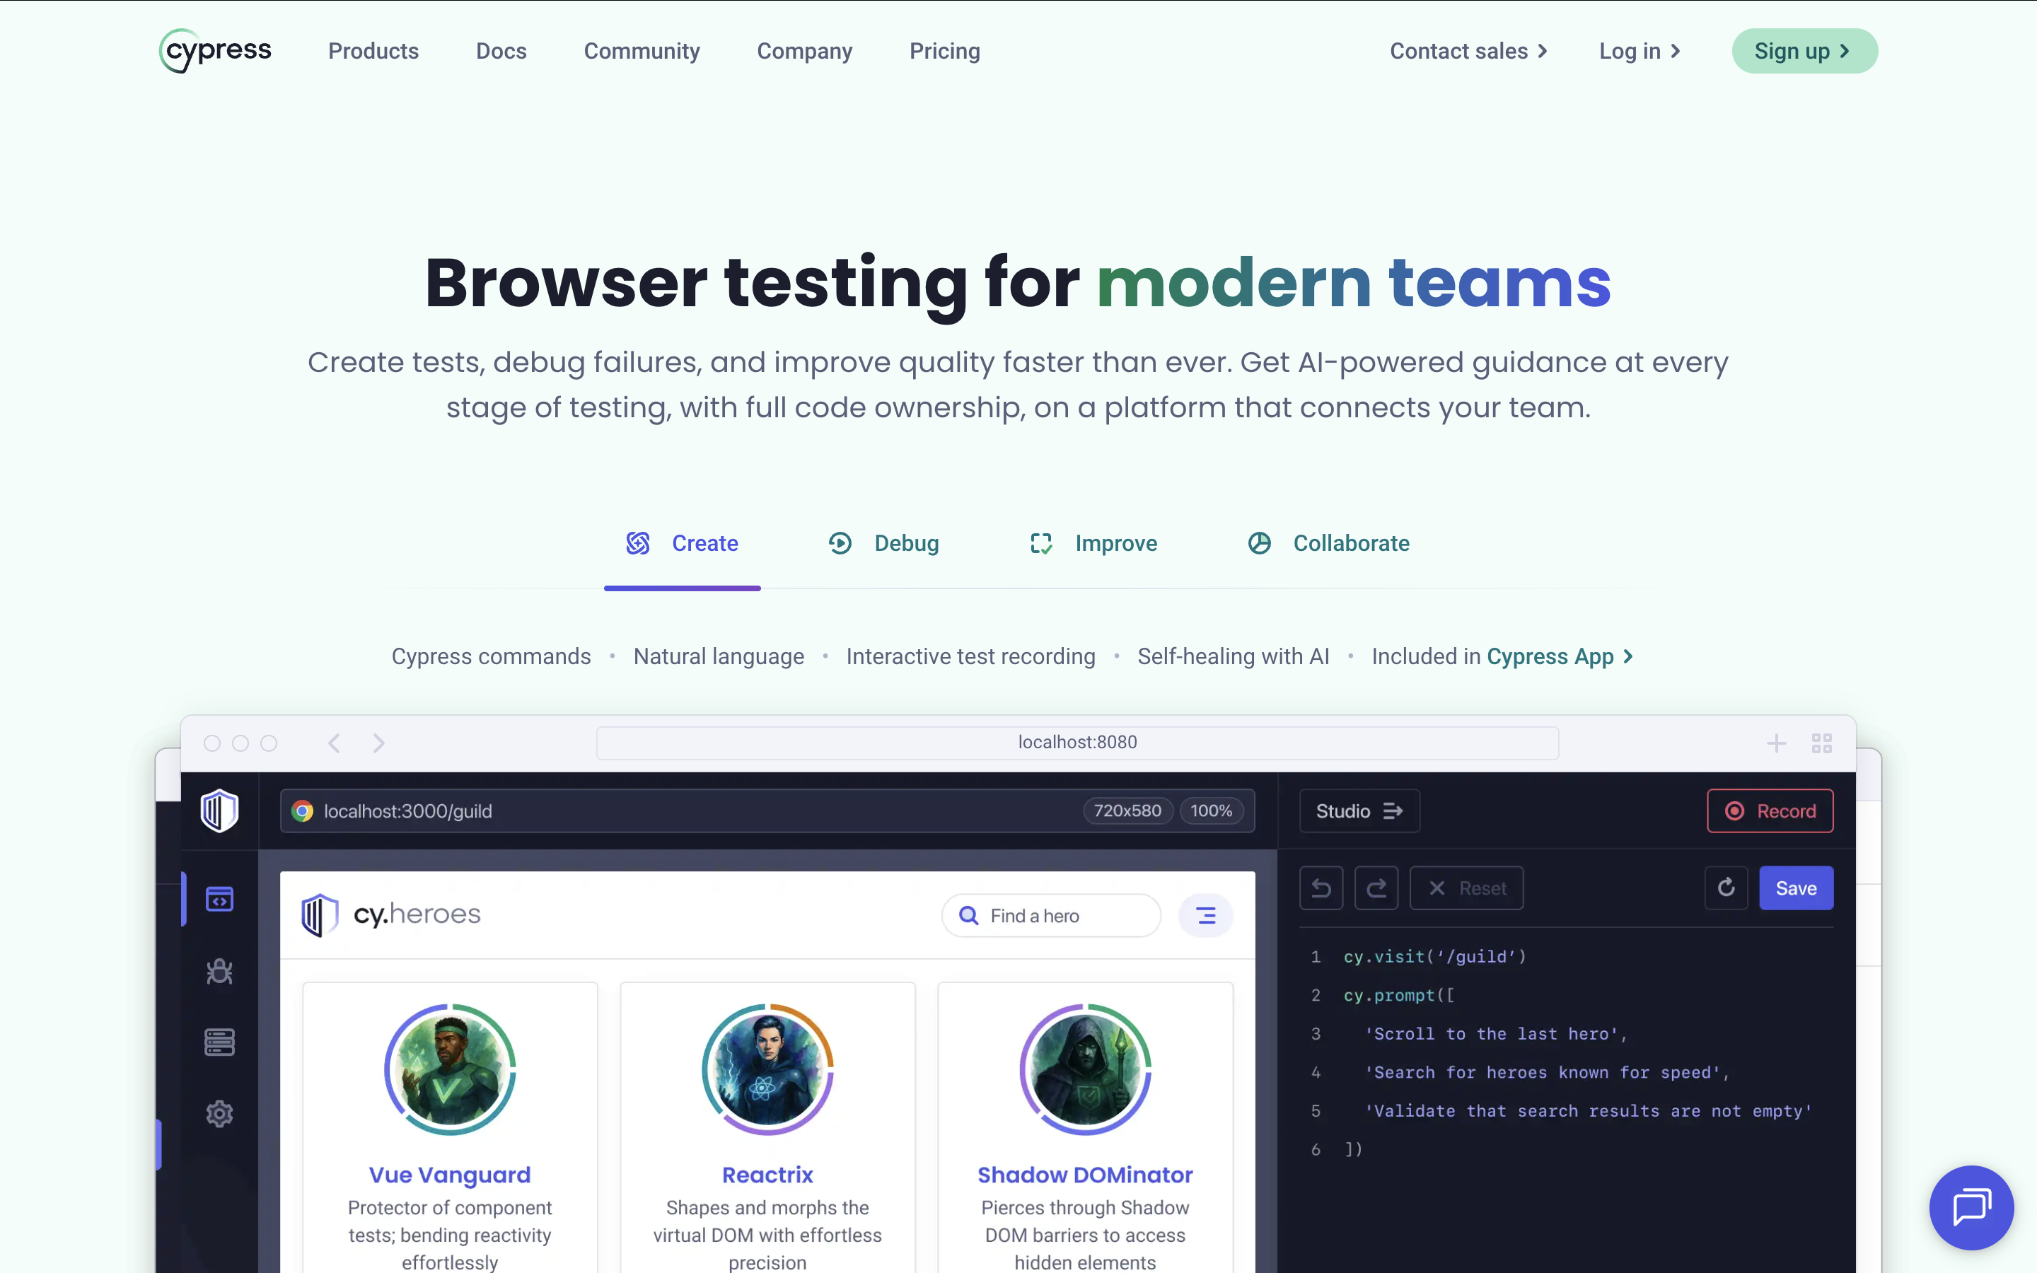This screenshot has width=2037, height=1273.
Task: Click the undo icon in the Studio panel
Action: tap(1321, 888)
